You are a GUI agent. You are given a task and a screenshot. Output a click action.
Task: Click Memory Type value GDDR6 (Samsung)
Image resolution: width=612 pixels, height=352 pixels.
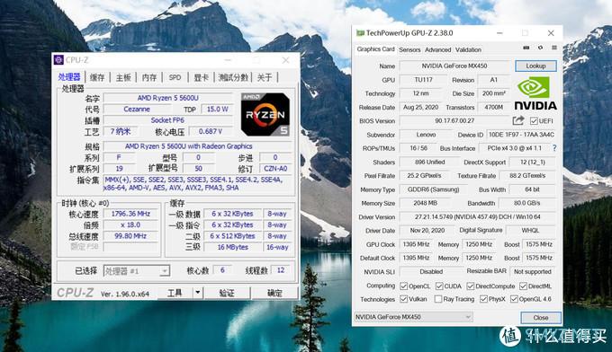point(433,189)
